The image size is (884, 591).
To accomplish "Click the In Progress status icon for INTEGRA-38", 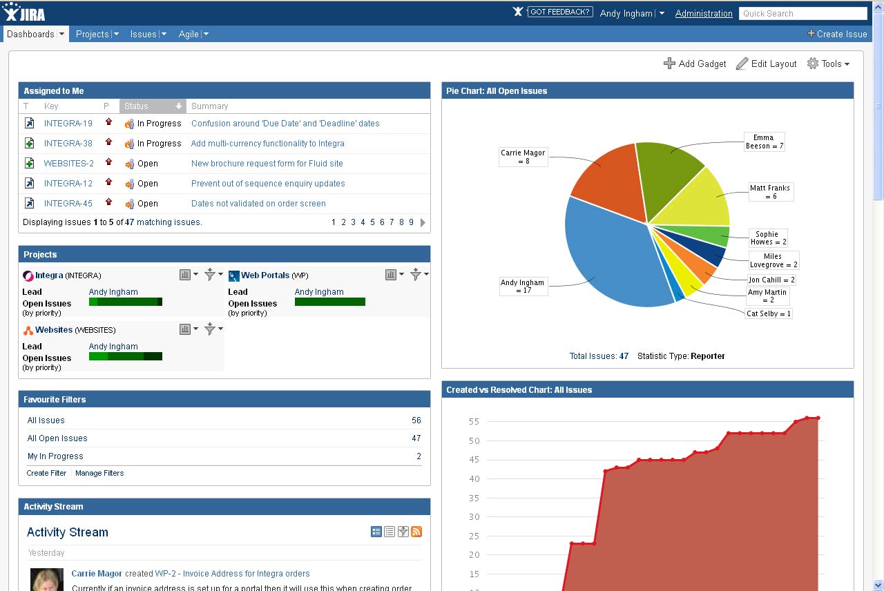I will 130,143.
